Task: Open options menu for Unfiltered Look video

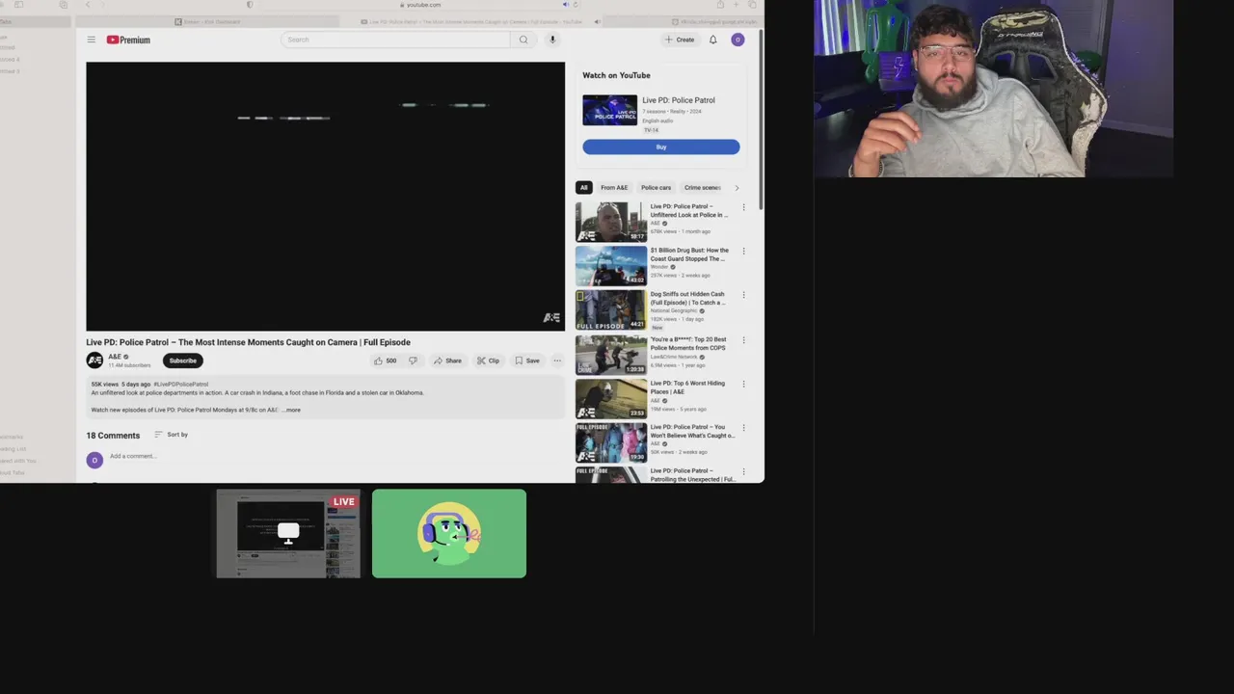Action: click(x=743, y=207)
